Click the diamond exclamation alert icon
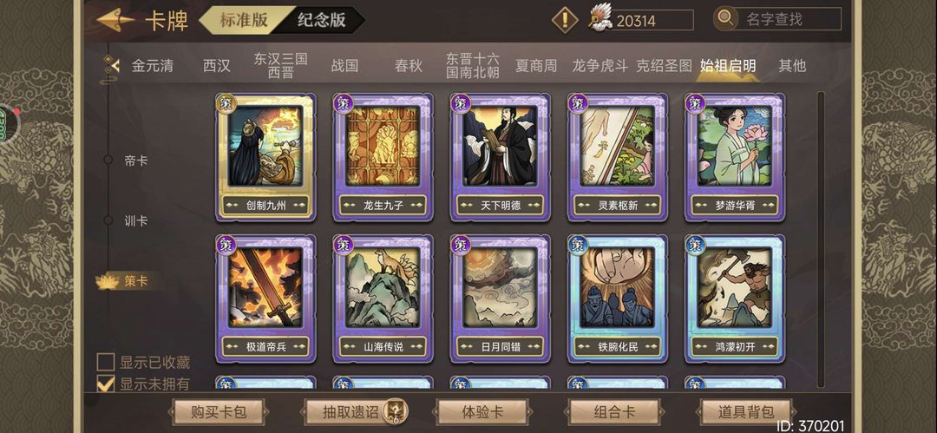937x433 pixels. point(565,20)
